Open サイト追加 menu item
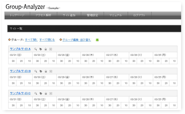The width and height of the screenshot is (185, 114). tap(69, 15)
